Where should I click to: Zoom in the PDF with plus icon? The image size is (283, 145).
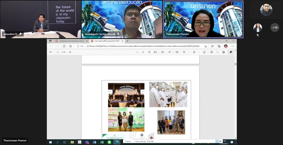[143, 52]
